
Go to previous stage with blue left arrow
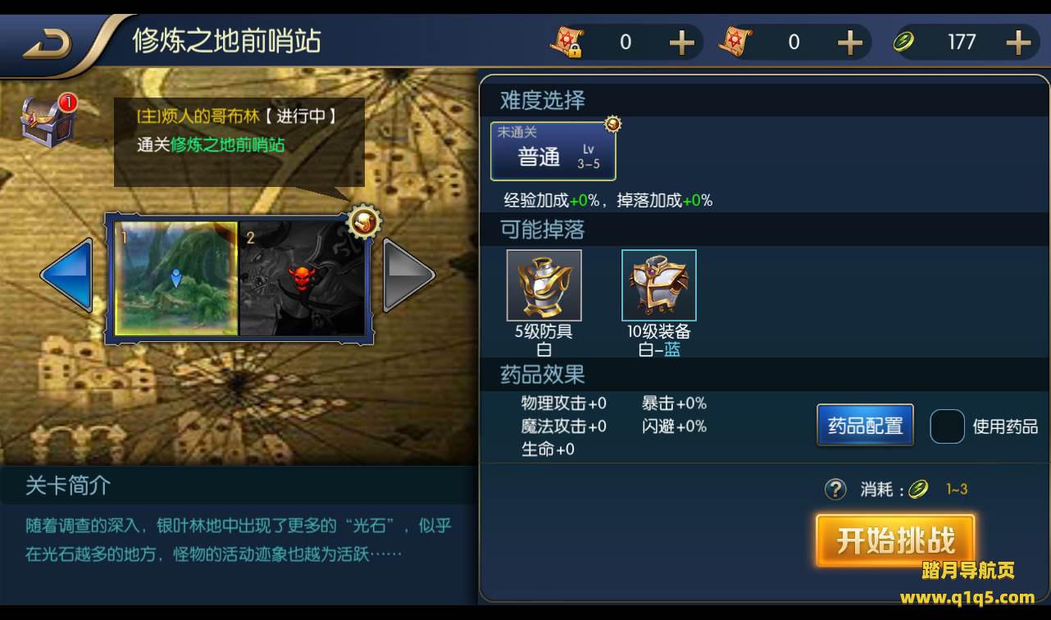coord(67,275)
